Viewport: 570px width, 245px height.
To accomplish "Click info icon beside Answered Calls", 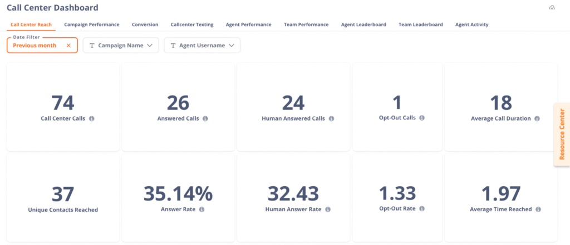I will pos(205,119).
